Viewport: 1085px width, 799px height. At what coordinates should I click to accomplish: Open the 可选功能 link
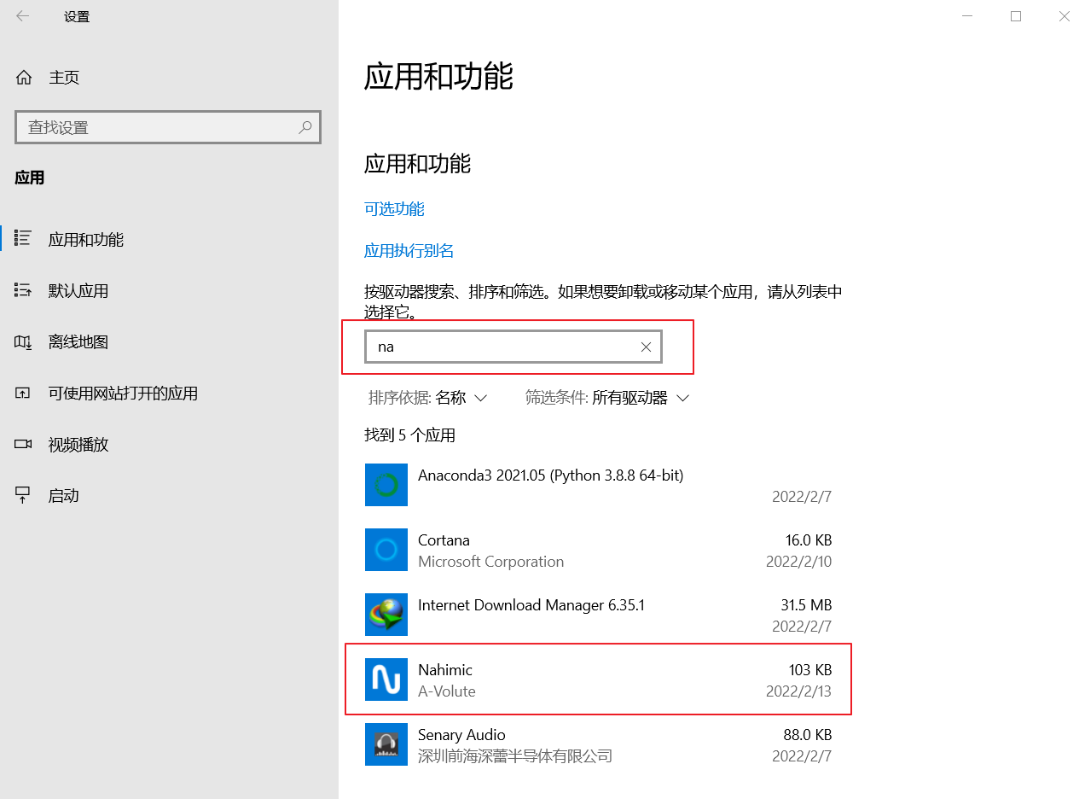(x=394, y=209)
